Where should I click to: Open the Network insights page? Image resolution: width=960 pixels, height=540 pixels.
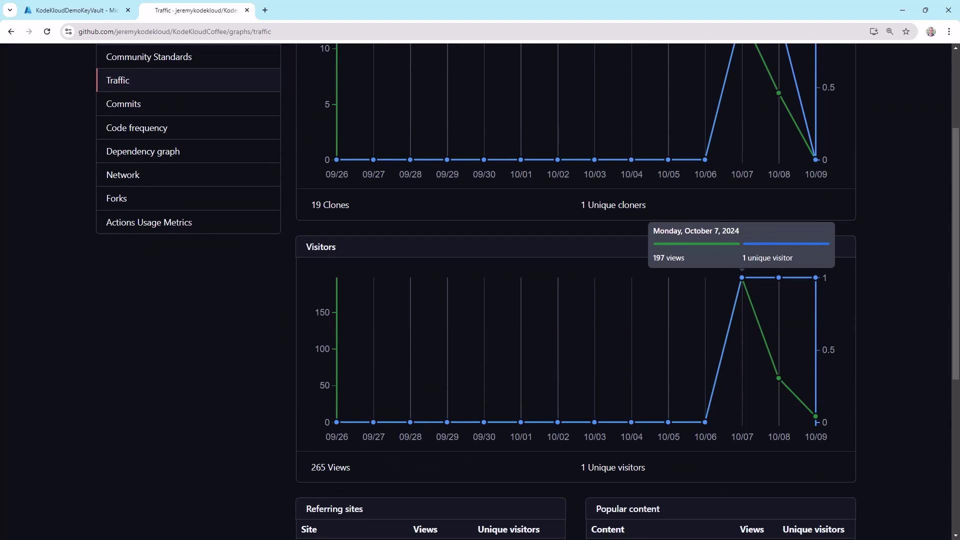pyautogui.click(x=122, y=175)
